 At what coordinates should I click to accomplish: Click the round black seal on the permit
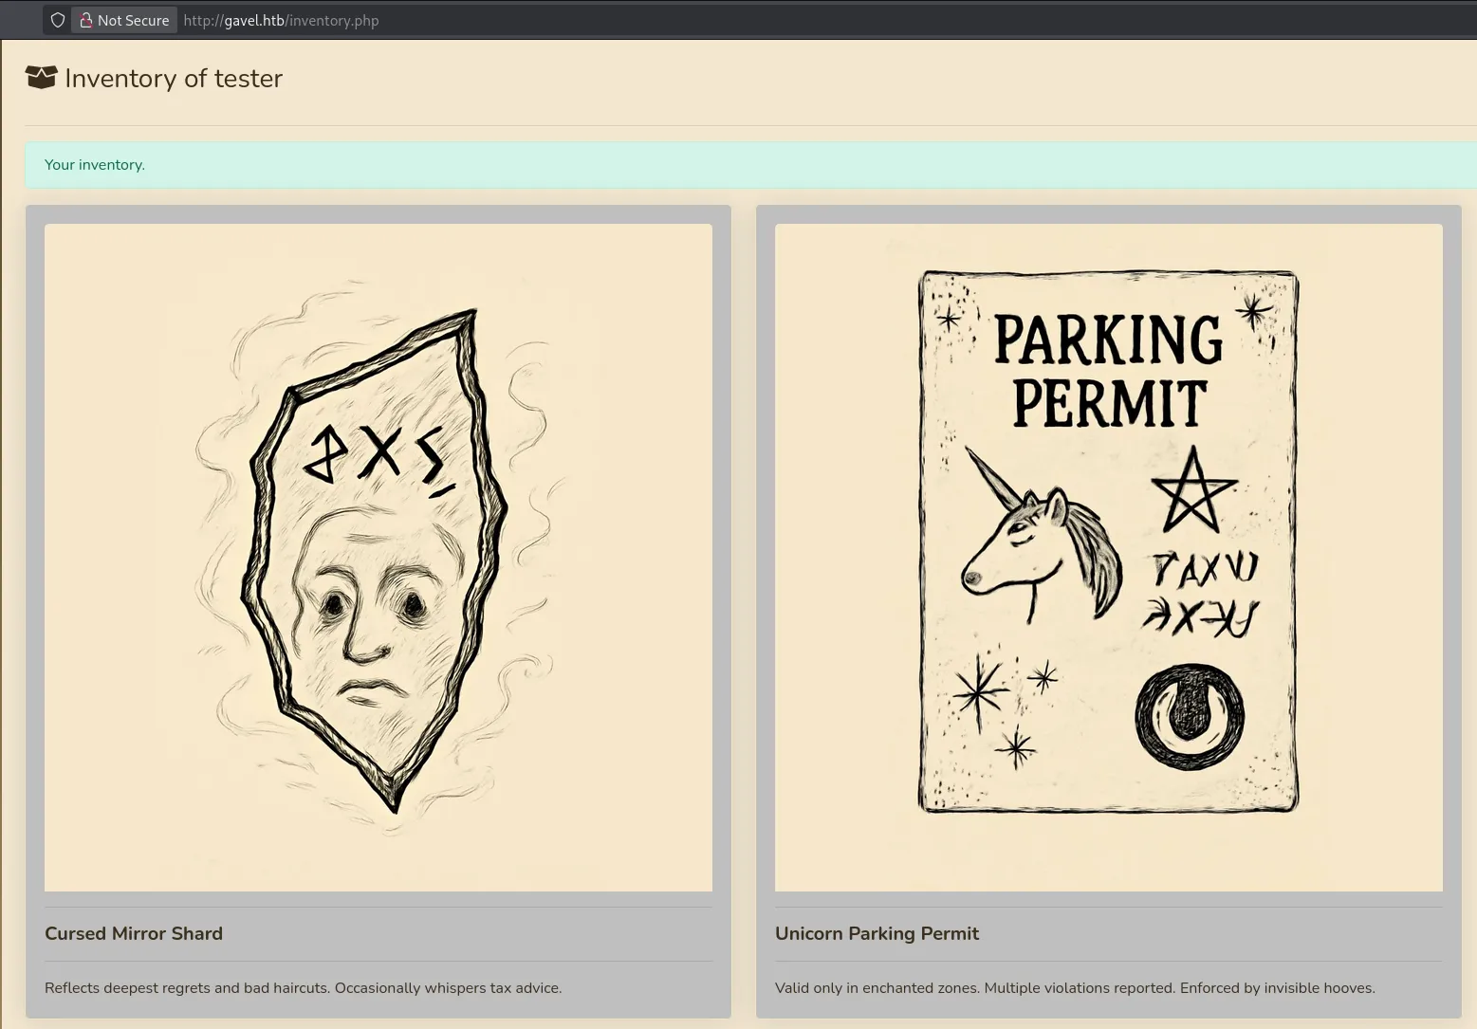(x=1189, y=716)
